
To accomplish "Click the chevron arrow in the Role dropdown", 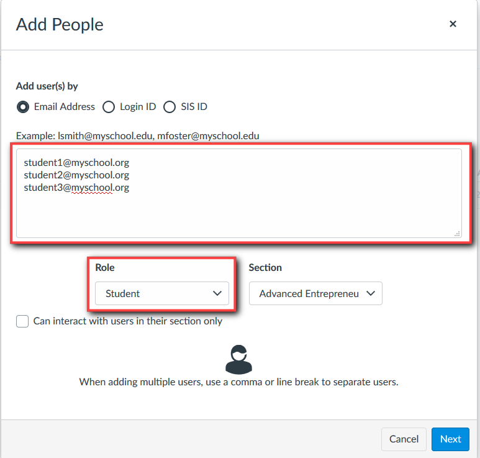I will click(217, 293).
